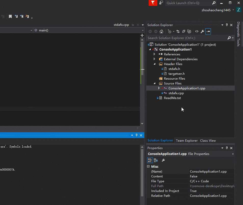This screenshot has width=243, height=205.
Task: Go to the previous bookmark
Action: point(16,16)
